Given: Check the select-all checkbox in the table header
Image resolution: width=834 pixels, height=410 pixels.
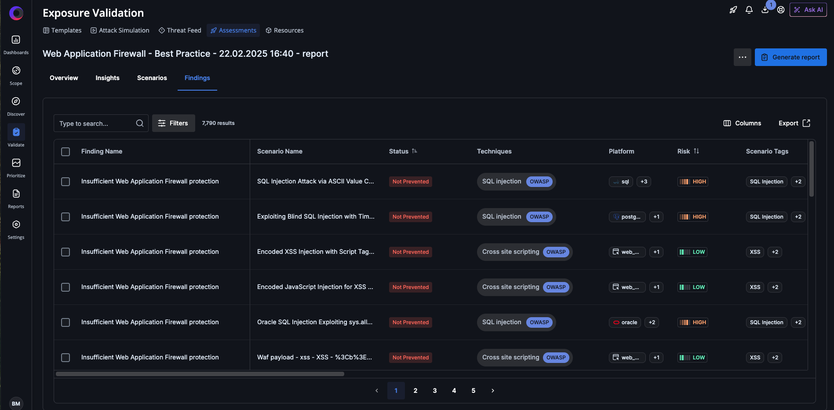Looking at the screenshot, I should click(66, 151).
